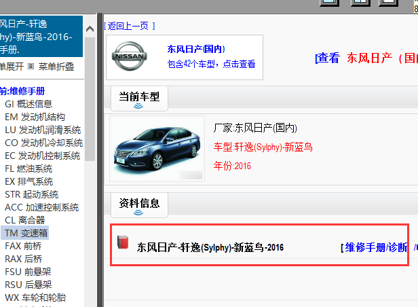Open STR 起动系统 section
This screenshot has width=418, height=307.
point(31,194)
